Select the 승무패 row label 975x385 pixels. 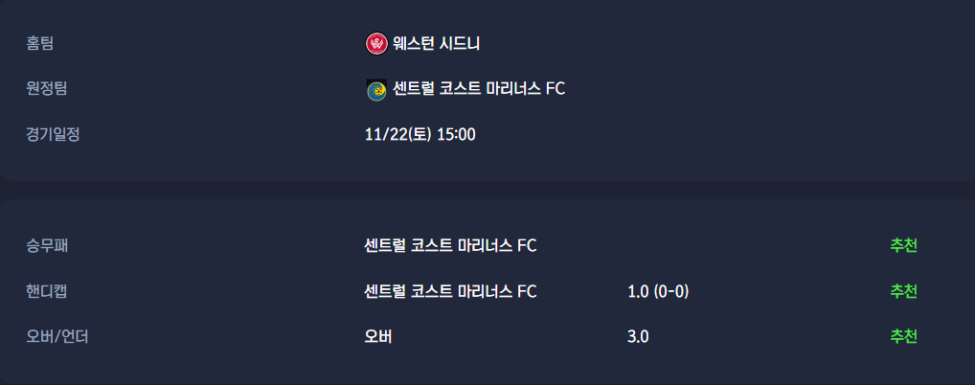46,245
